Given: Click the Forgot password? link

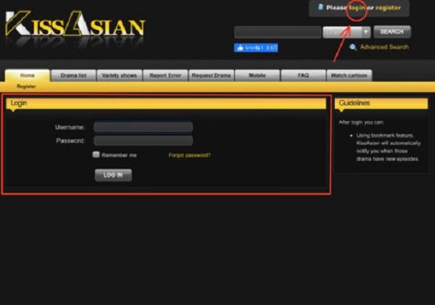Looking at the screenshot, I should (189, 155).
